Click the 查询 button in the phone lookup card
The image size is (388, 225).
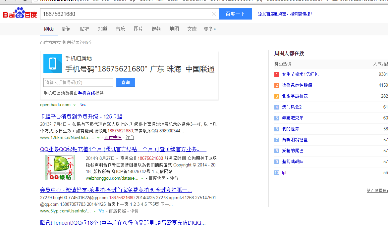126,82
